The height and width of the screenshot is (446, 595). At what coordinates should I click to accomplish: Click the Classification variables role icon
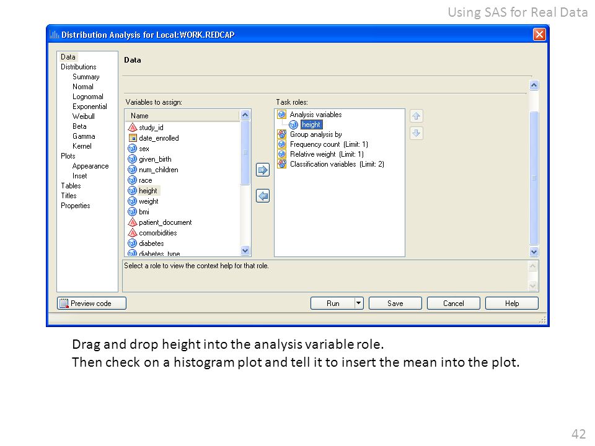click(x=281, y=164)
